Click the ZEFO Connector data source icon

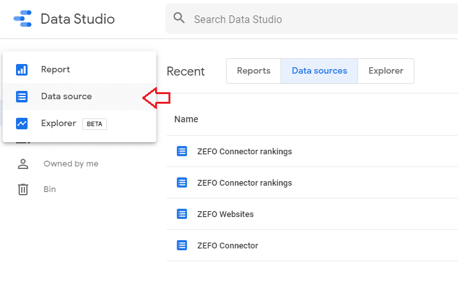[182, 245]
